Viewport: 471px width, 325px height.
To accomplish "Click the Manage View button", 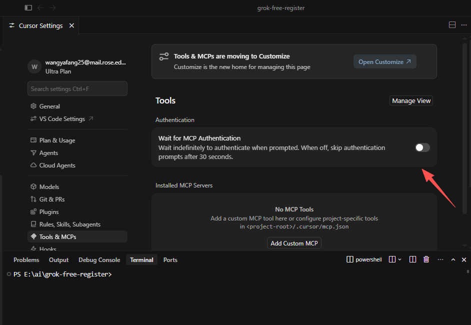I will coord(411,100).
